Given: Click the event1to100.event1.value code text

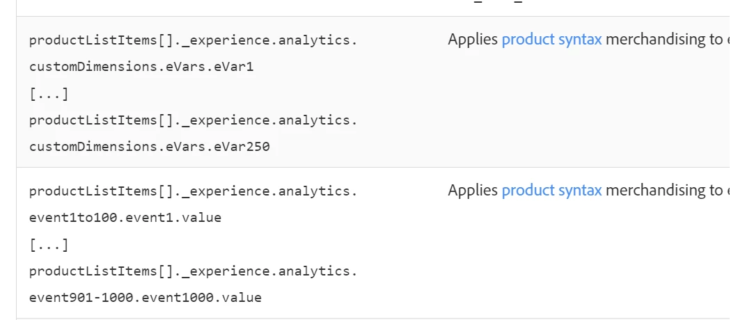Looking at the screenshot, I should [125, 218].
